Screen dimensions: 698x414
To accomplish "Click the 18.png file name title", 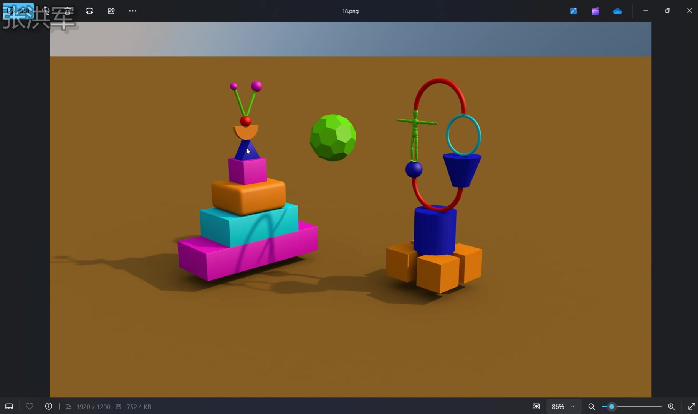I will (x=350, y=11).
